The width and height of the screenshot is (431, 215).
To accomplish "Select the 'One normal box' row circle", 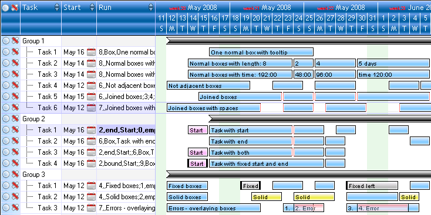I will coord(5,52).
